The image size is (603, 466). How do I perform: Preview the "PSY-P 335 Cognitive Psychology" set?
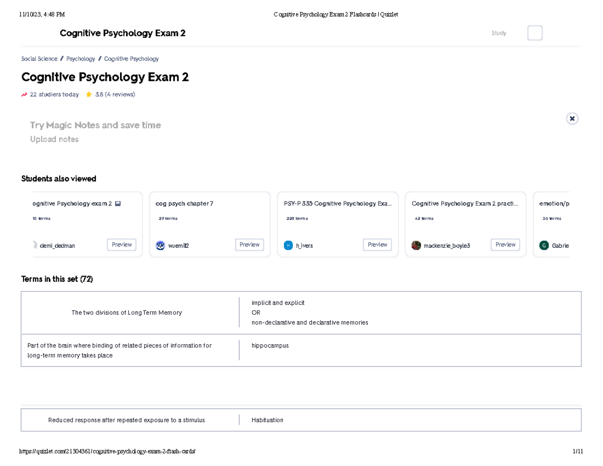pos(377,245)
